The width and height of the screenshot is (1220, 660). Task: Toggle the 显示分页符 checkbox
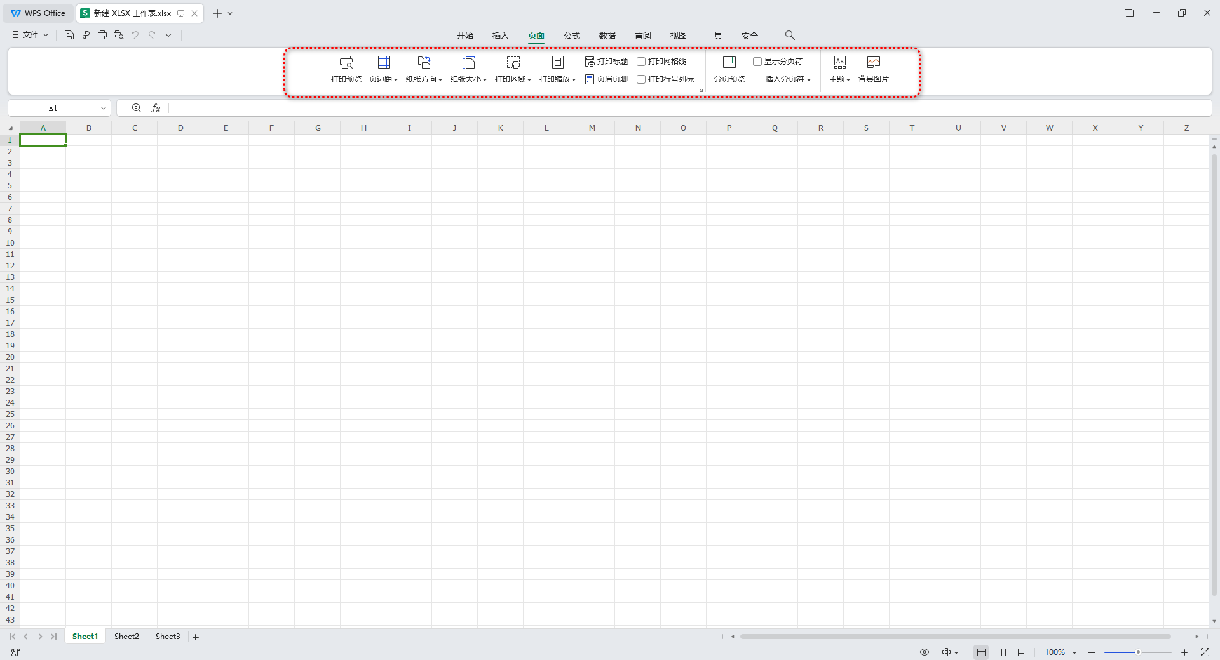[x=757, y=62]
